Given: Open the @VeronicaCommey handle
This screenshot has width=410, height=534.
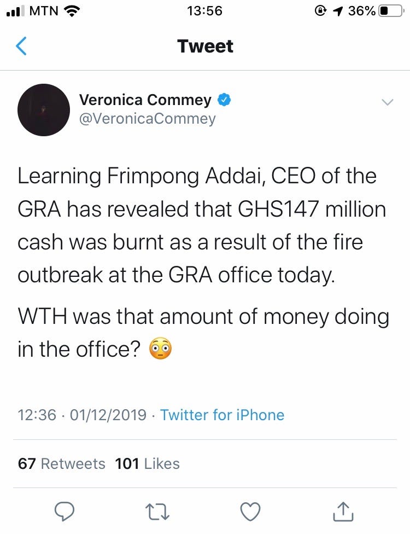Looking at the screenshot, I should click(148, 119).
